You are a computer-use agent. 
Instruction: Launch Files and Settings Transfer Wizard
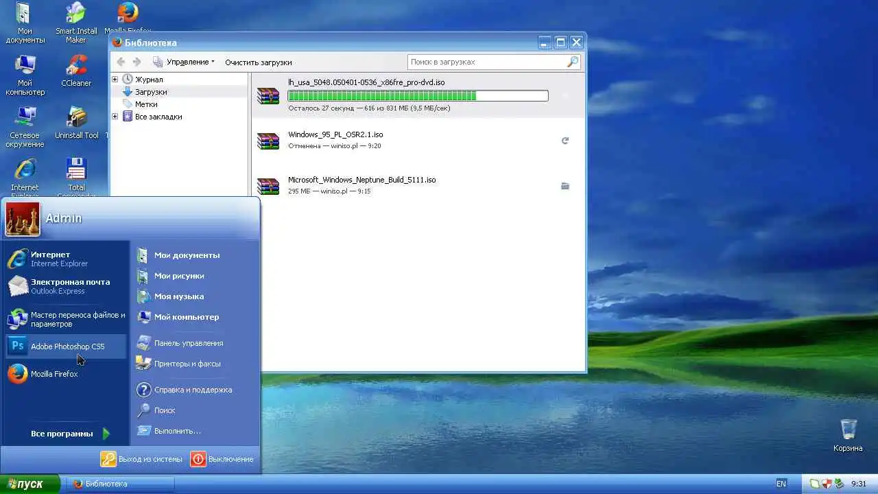65,319
